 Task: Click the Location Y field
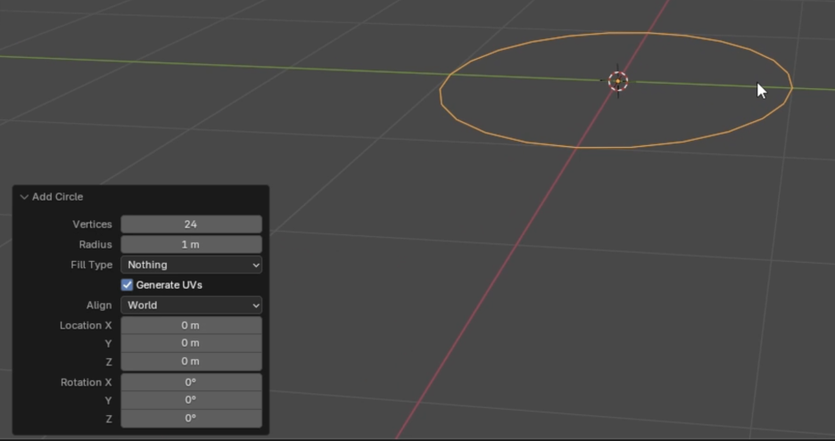(x=191, y=343)
